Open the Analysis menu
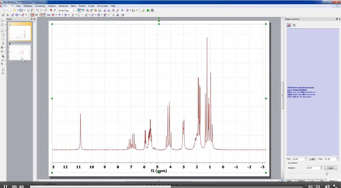The width and height of the screenshot is (341, 188). (x=52, y=6)
